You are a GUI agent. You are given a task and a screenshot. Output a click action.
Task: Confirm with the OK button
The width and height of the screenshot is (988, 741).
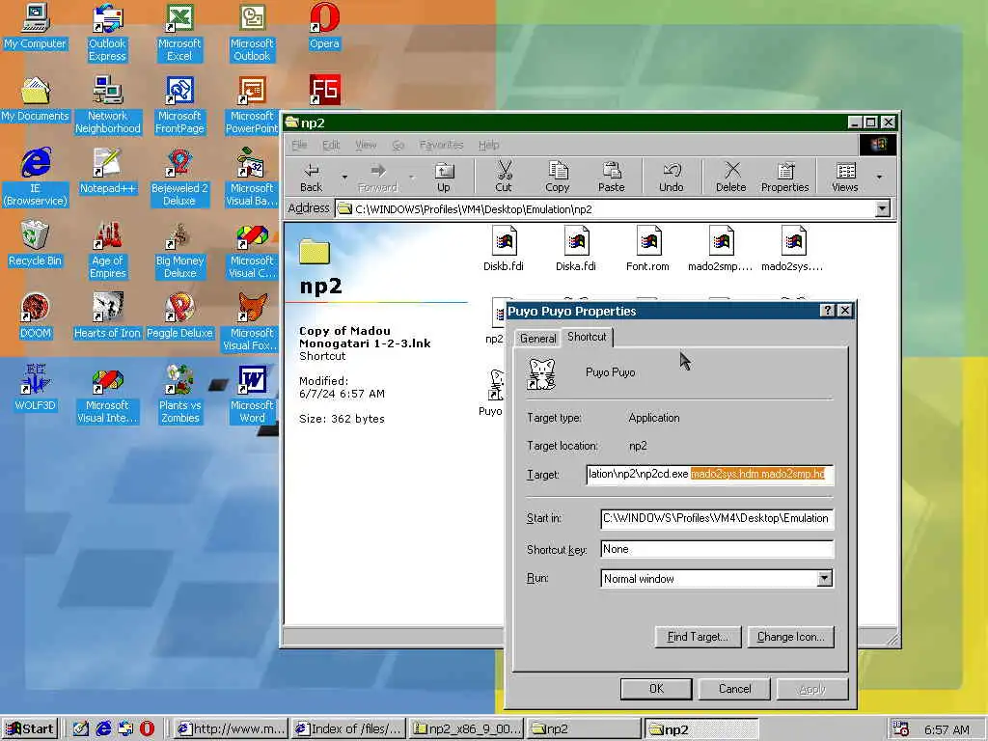point(656,689)
